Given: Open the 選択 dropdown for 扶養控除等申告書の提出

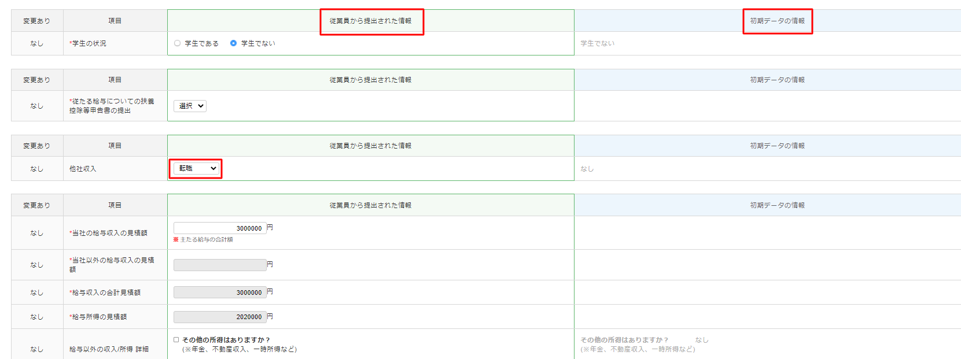Looking at the screenshot, I should [x=190, y=106].
